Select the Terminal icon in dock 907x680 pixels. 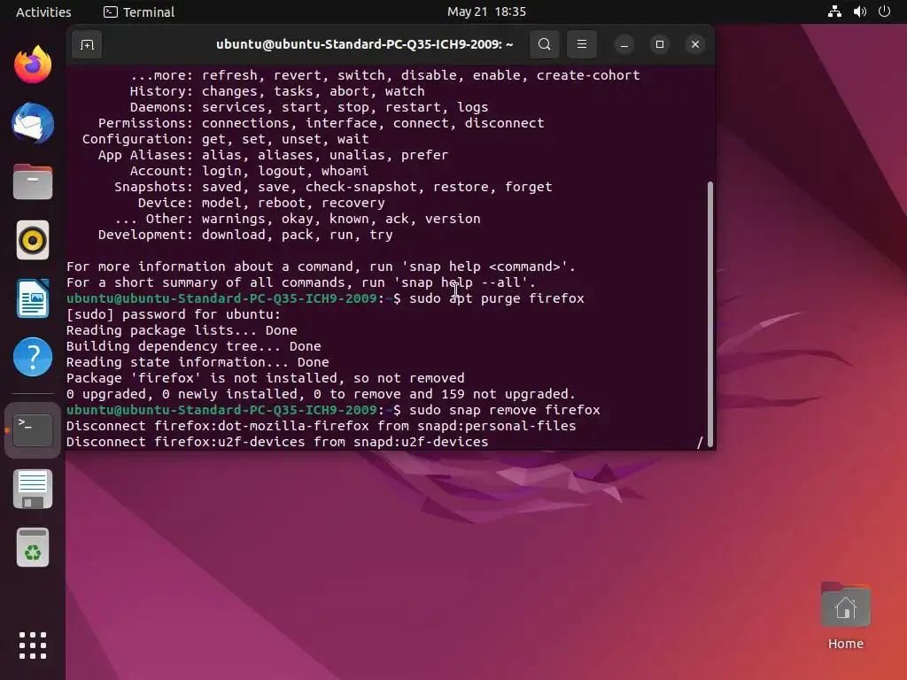tap(33, 430)
